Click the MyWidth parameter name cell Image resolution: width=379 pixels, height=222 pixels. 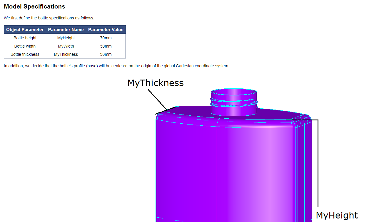pyautogui.click(x=66, y=46)
